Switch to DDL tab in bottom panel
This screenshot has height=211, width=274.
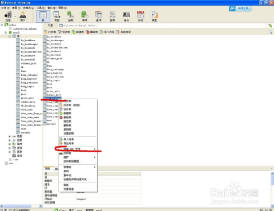tap(57, 169)
